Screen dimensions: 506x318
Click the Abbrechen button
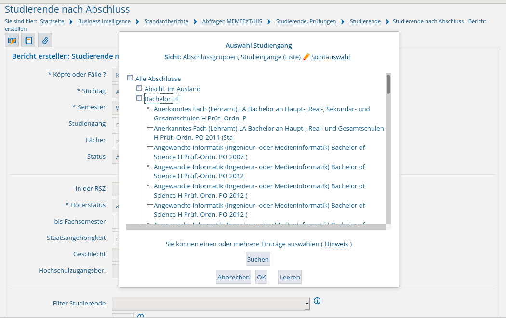point(233,277)
